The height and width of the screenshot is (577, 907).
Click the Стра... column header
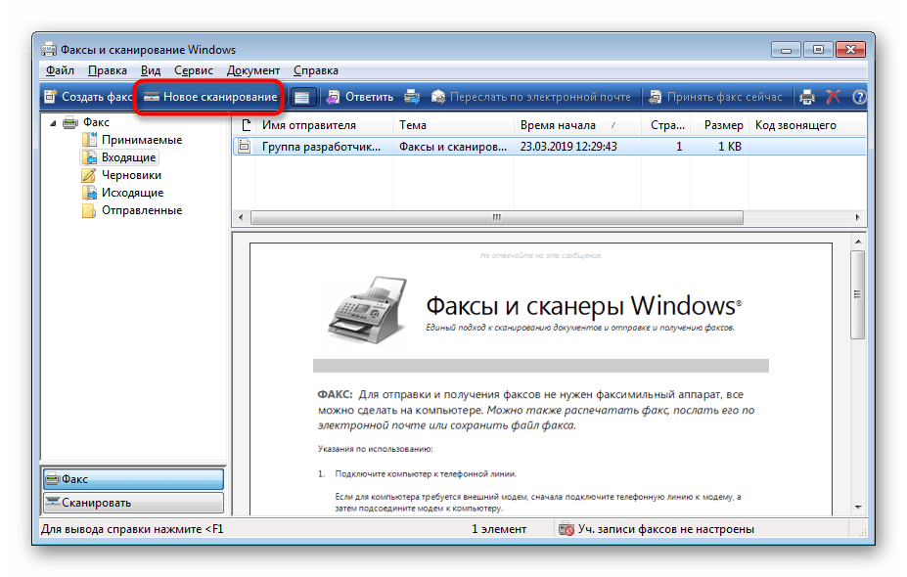coord(665,125)
